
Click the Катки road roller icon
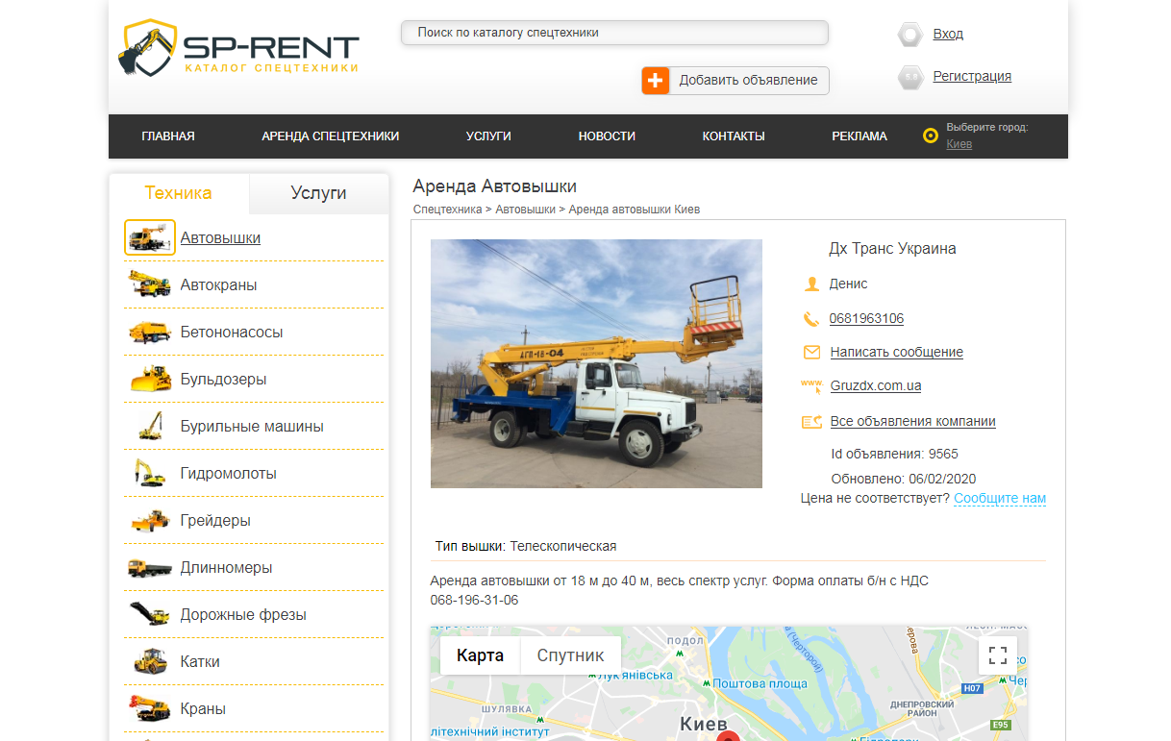(150, 661)
